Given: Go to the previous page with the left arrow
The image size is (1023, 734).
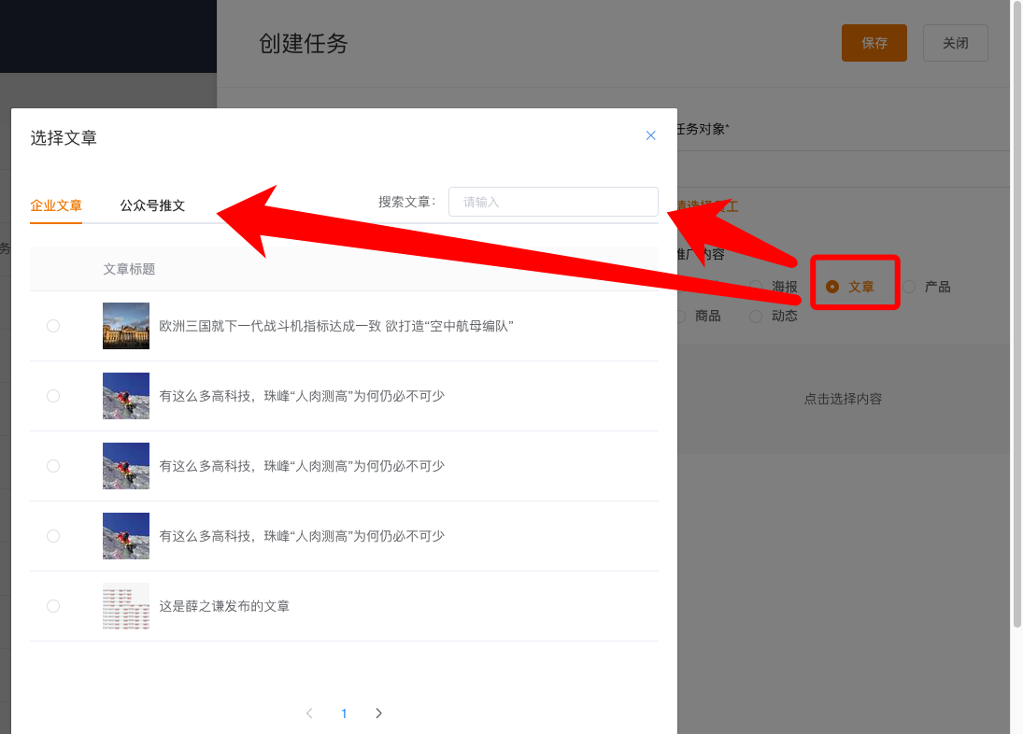Looking at the screenshot, I should tap(309, 713).
